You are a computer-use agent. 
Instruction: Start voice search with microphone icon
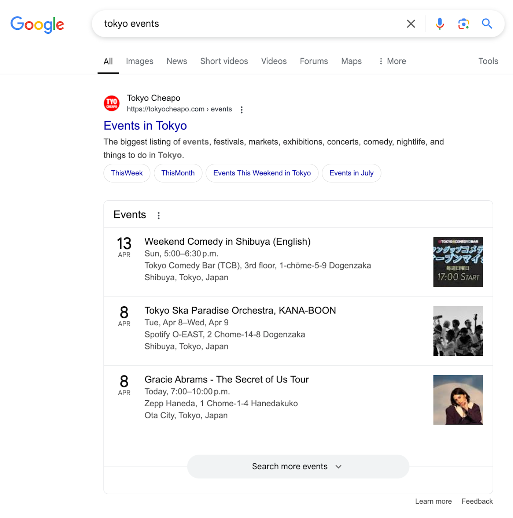pyautogui.click(x=440, y=24)
